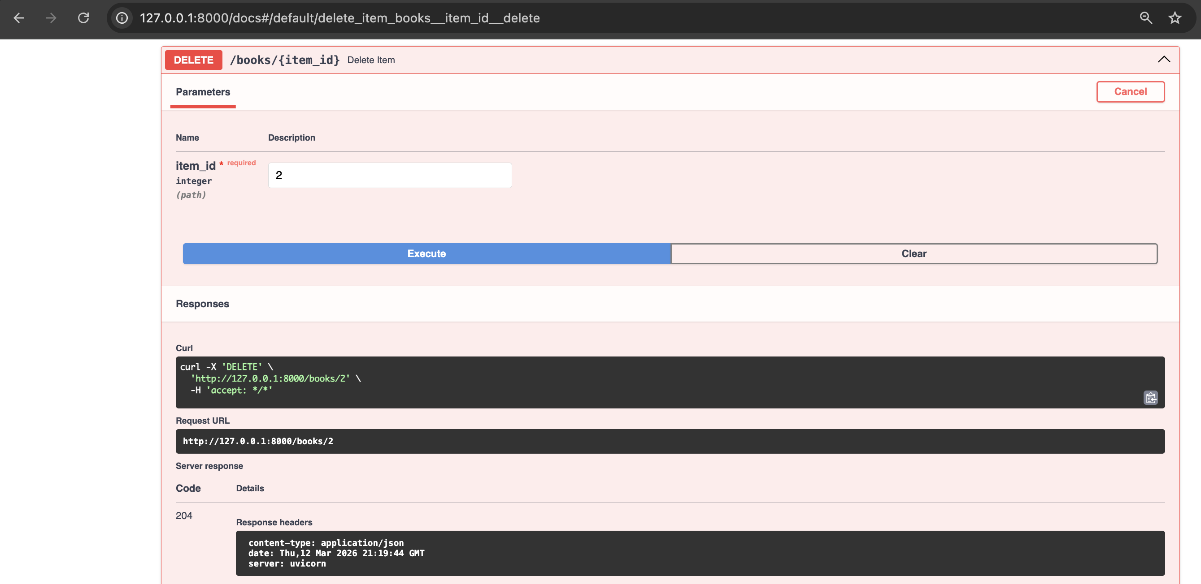
Task: Click the browser forward arrow
Action: [51, 18]
